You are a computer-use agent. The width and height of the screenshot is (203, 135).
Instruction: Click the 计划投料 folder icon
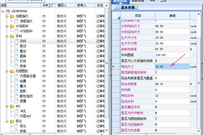point(12,26)
